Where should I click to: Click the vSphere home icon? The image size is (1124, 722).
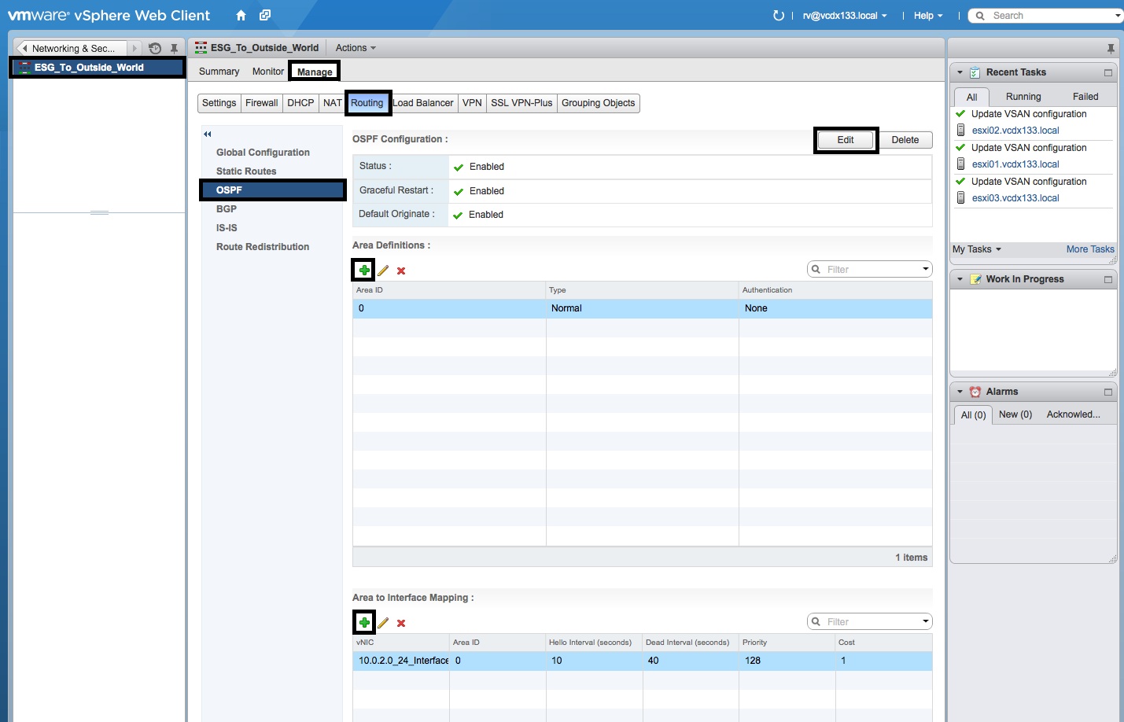coord(241,16)
